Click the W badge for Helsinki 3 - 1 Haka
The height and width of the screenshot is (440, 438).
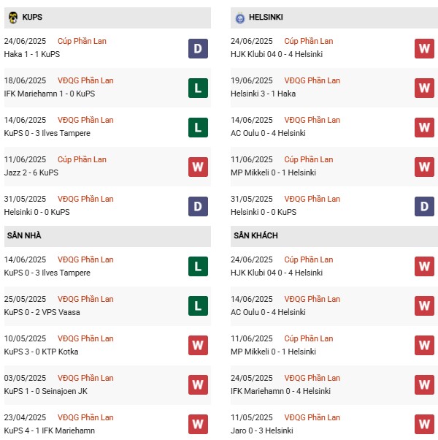[x=424, y=88]
